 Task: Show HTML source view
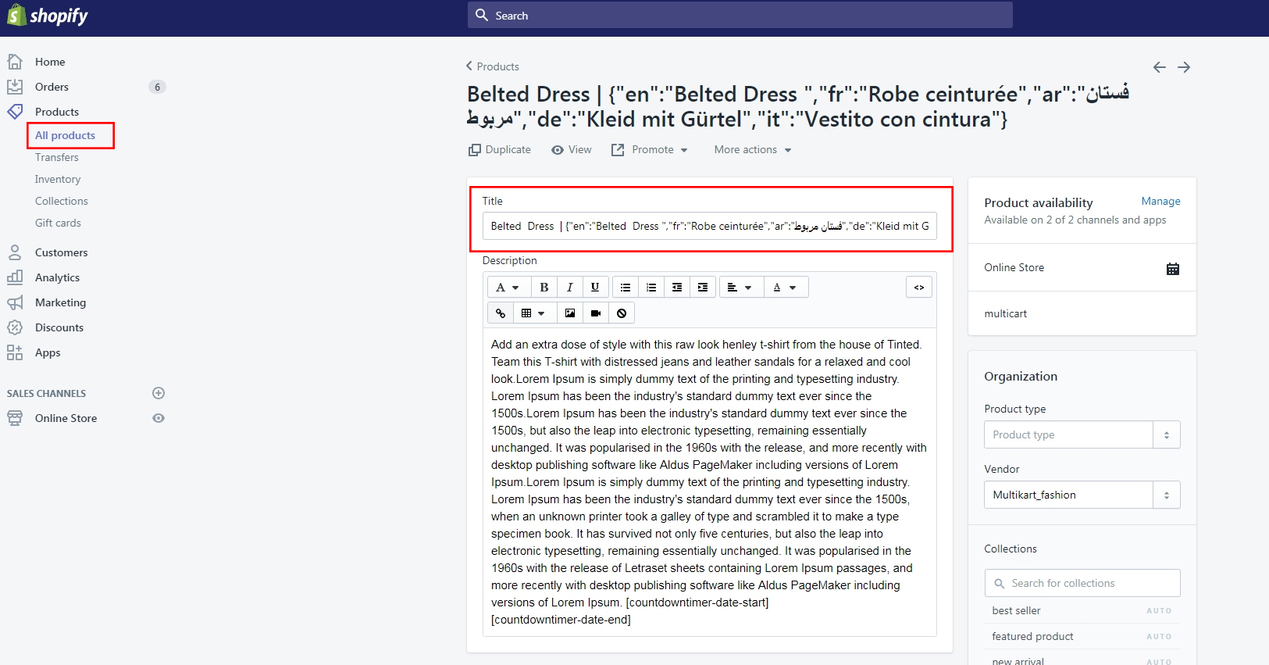point(919,288)
